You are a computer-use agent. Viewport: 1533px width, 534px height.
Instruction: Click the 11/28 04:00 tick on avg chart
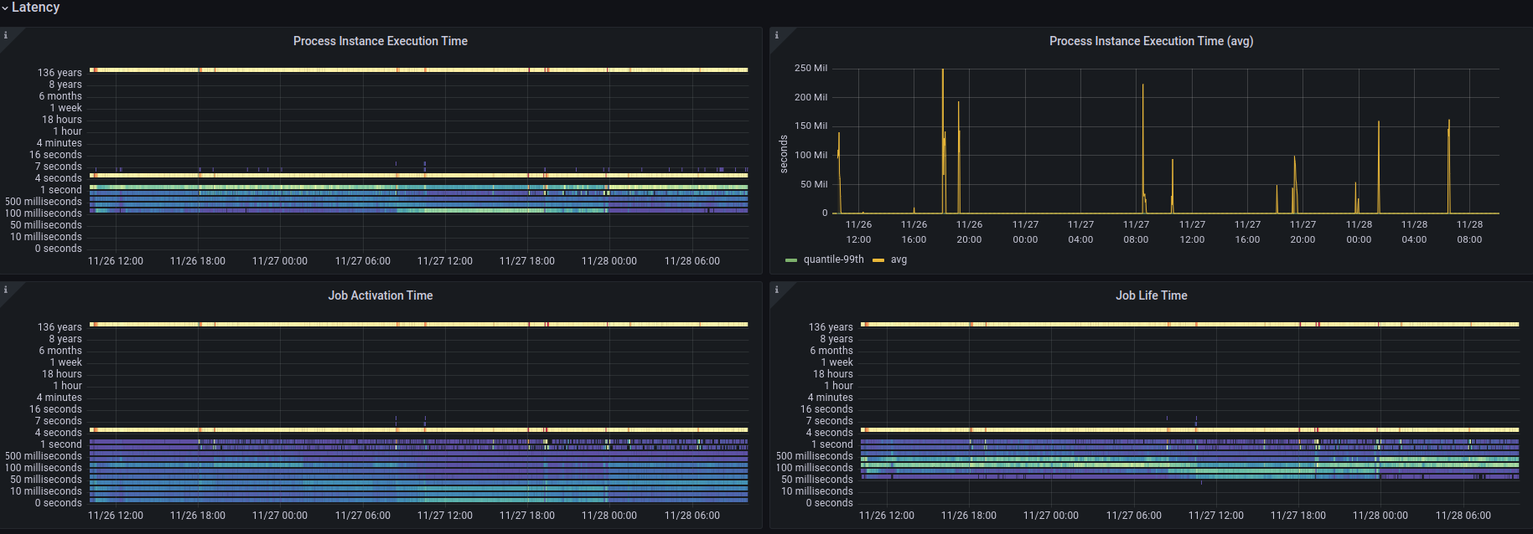point(1414,232)
